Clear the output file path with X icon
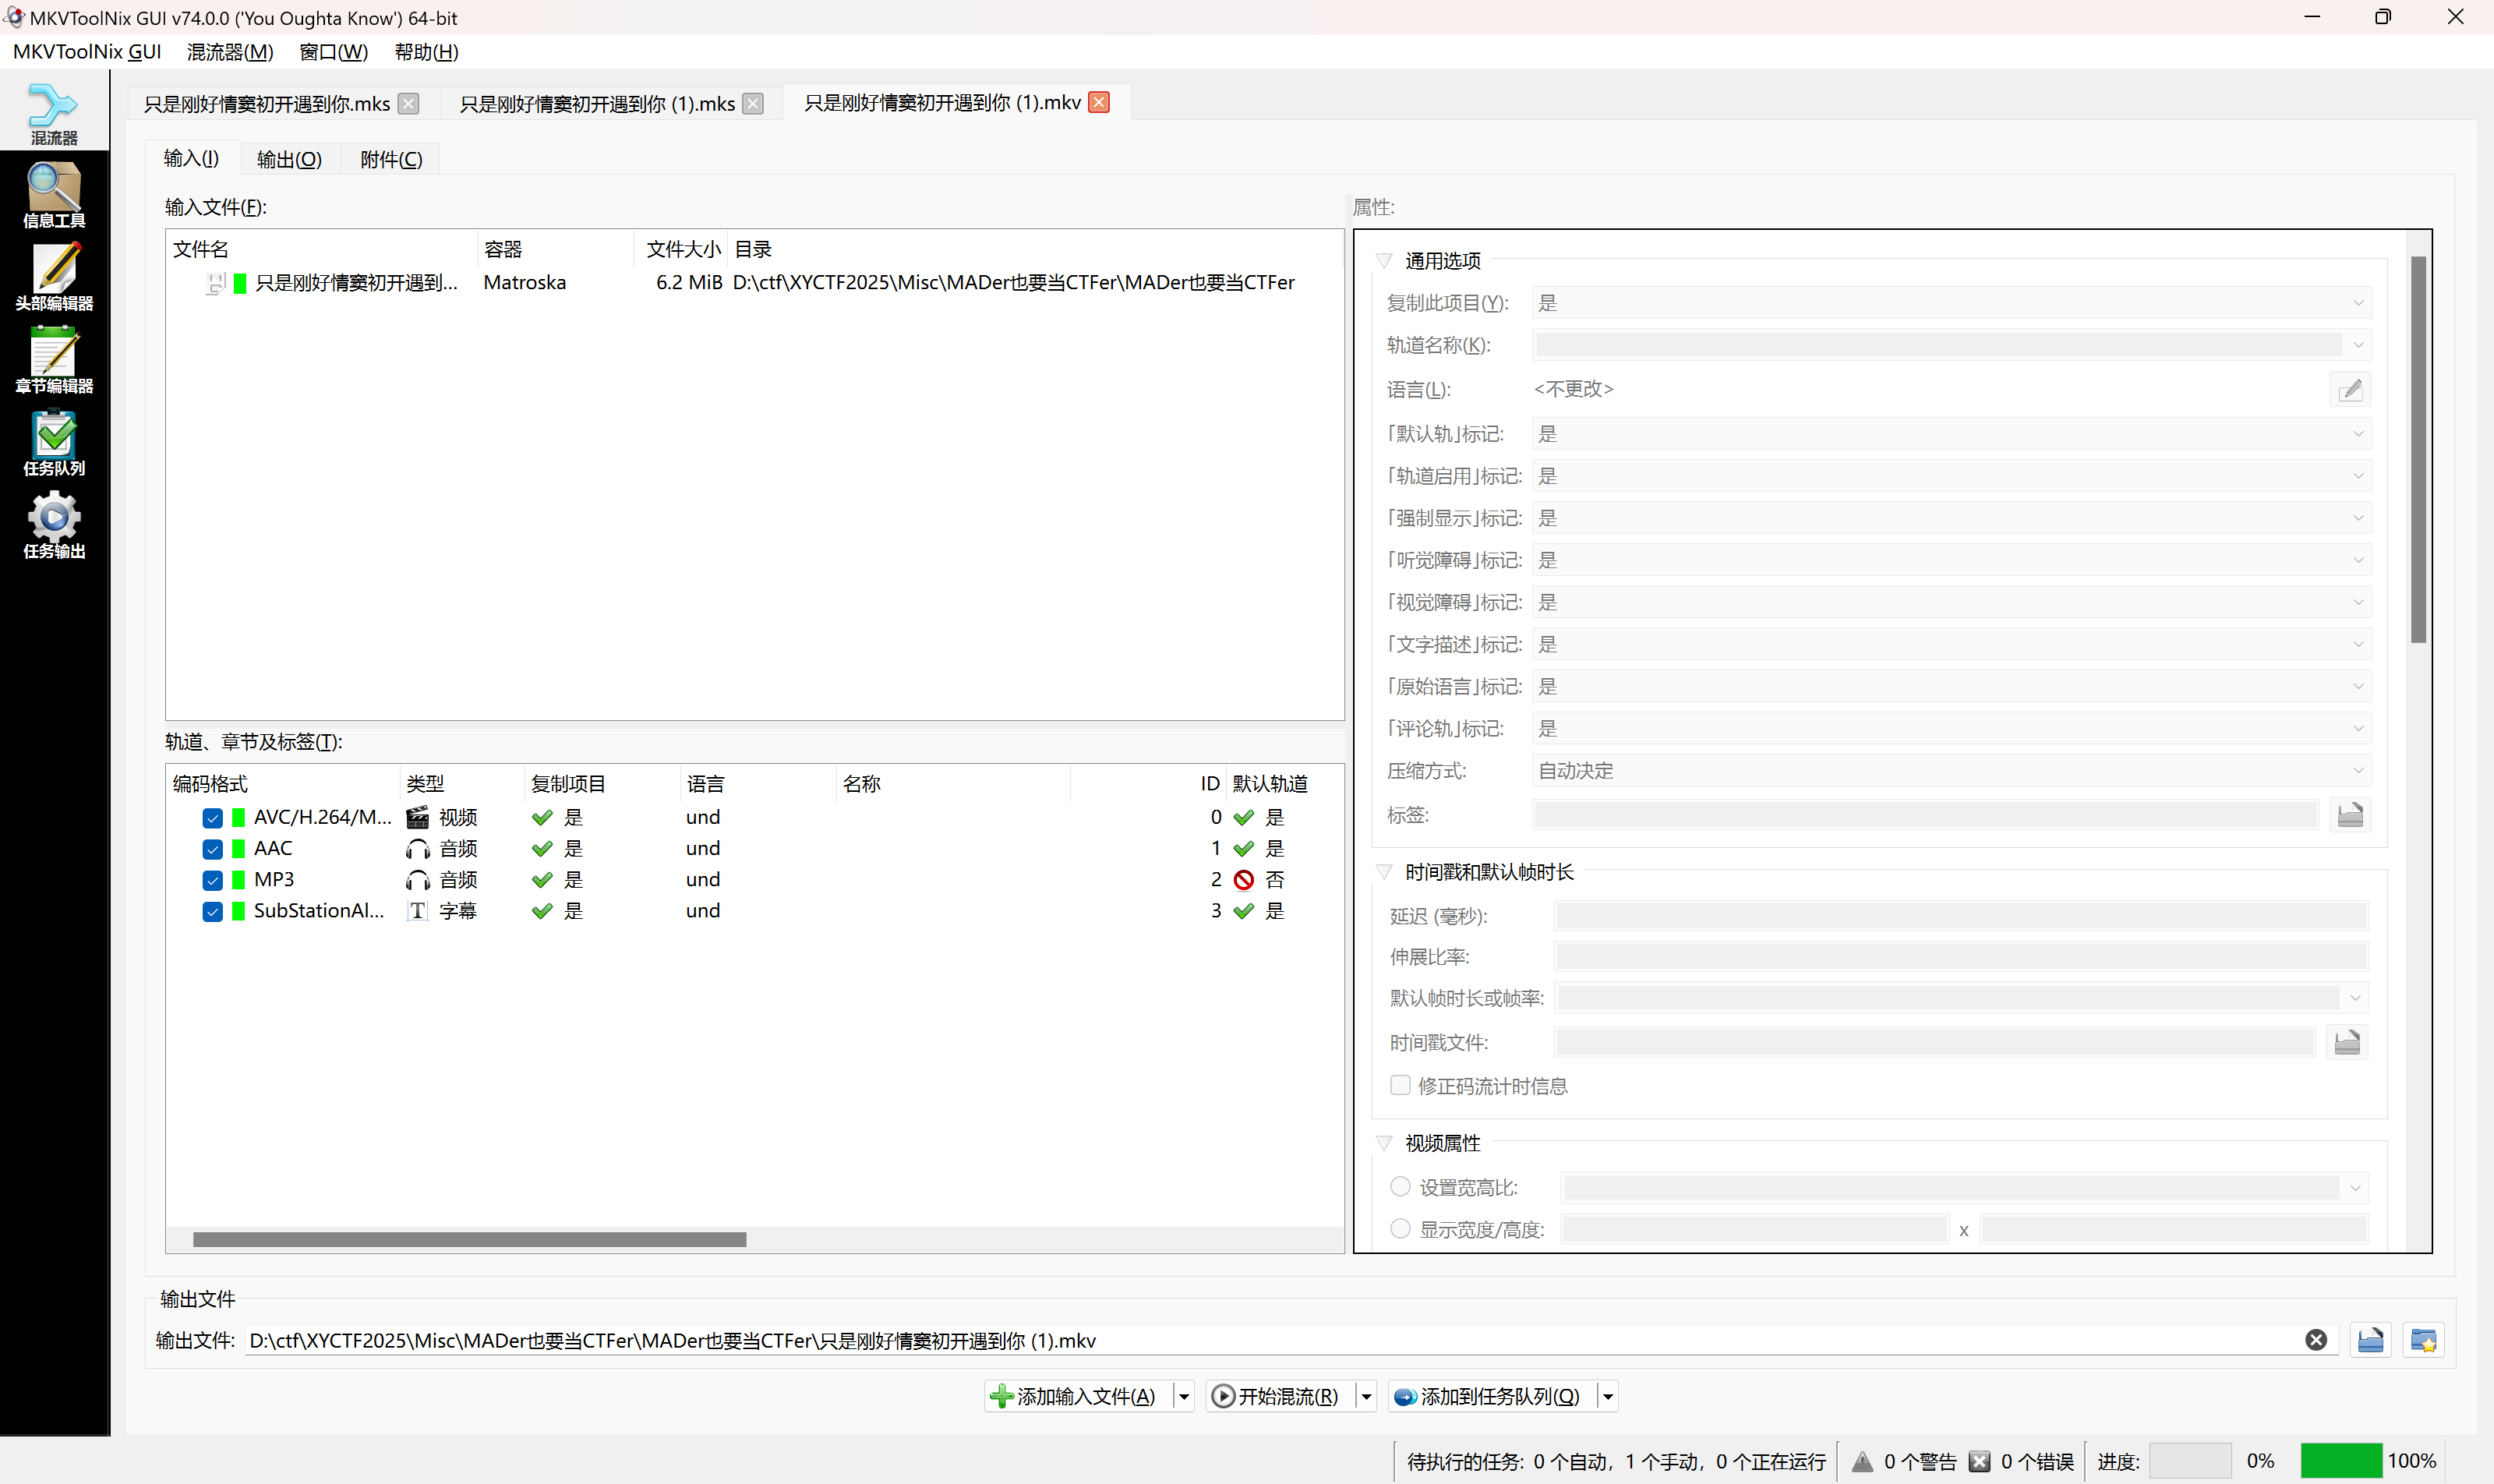The height and width of the screenshot is (1484, 2494). tap(2315, 1340)
